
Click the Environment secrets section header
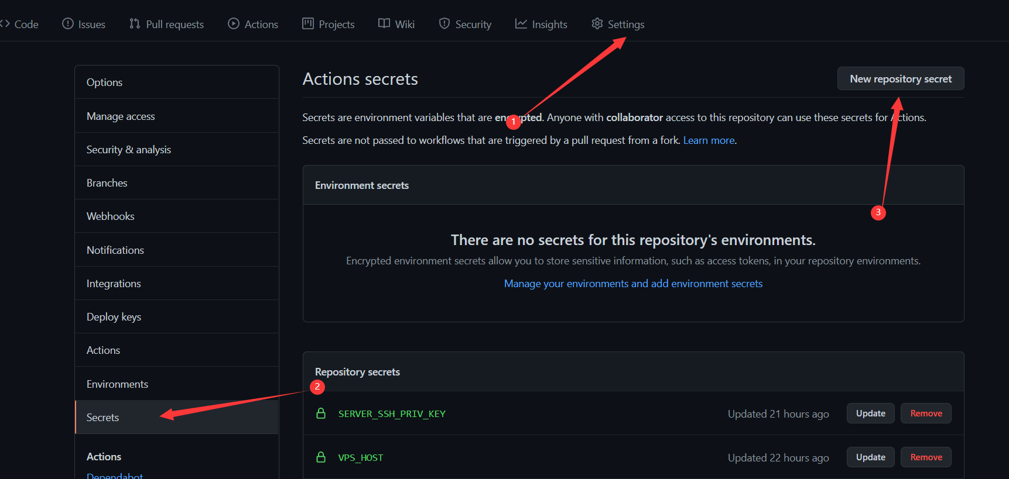click(362, 185)
